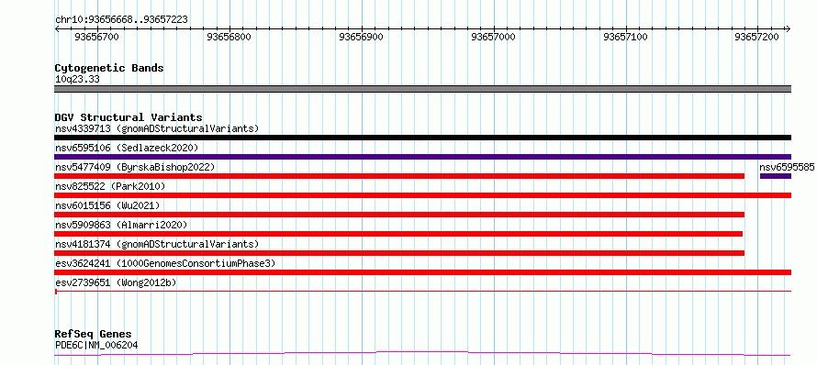Click the RefSeq Genes track heading

94,335
